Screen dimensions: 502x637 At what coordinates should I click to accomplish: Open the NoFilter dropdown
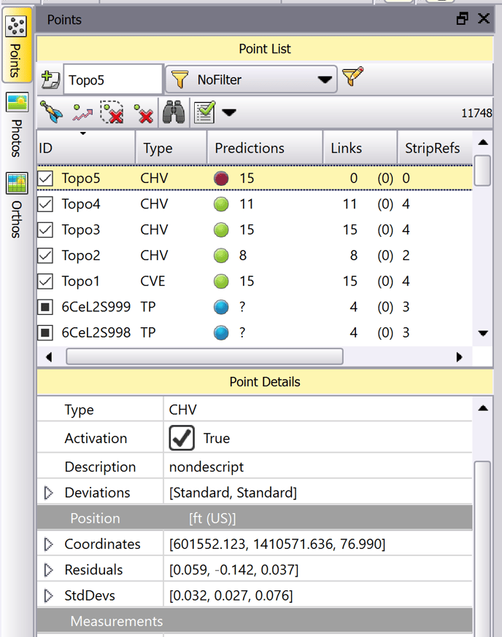tap(251, 79)
